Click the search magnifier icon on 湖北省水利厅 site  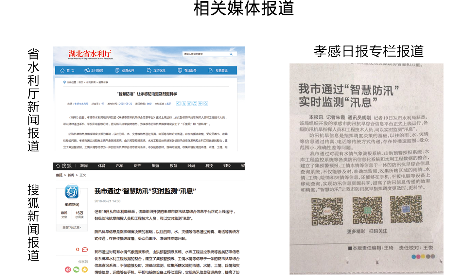point(231,54)
